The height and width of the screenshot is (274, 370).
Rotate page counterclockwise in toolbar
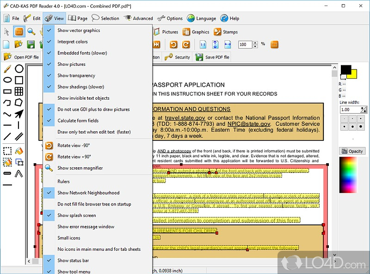[x=173, y=45]
